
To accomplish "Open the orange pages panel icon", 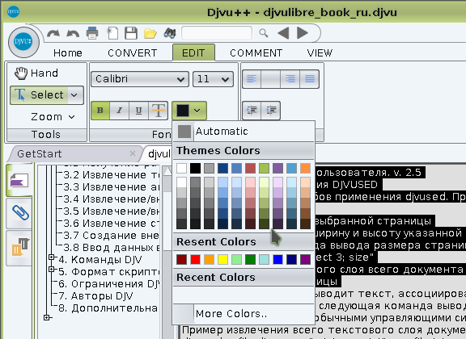I will (x=19, y=247).
